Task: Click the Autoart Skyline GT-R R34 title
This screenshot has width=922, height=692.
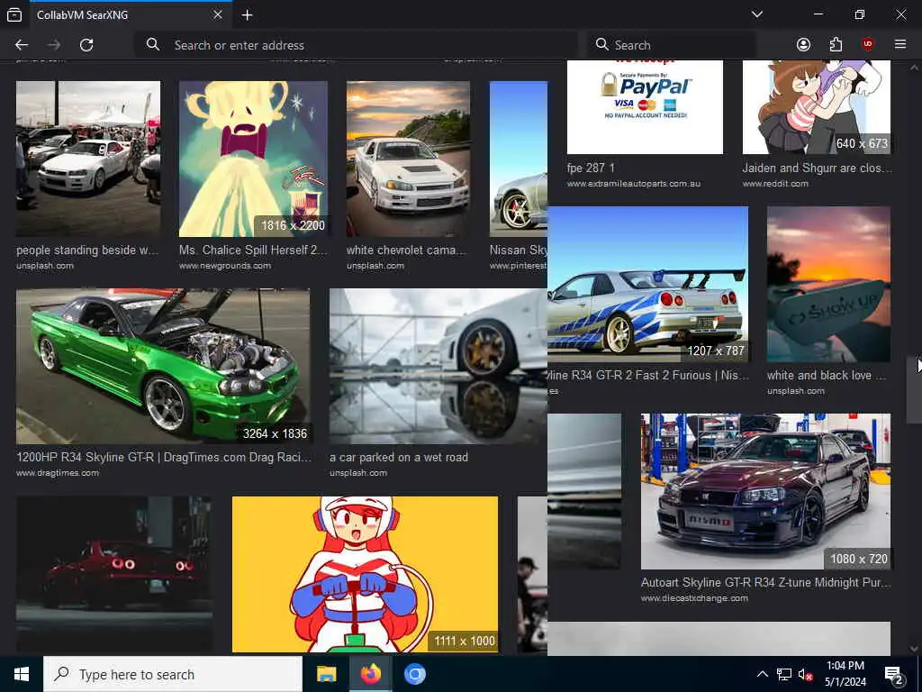Action: point(765,583)
